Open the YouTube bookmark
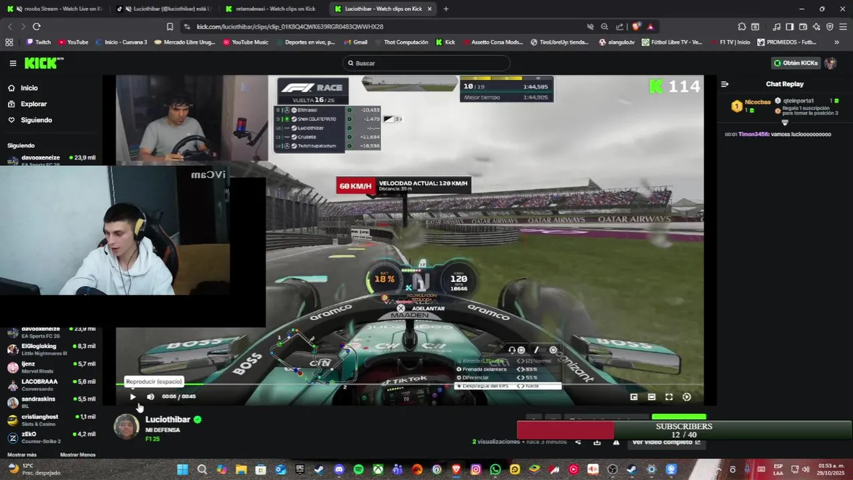 [x=73, y=42]
